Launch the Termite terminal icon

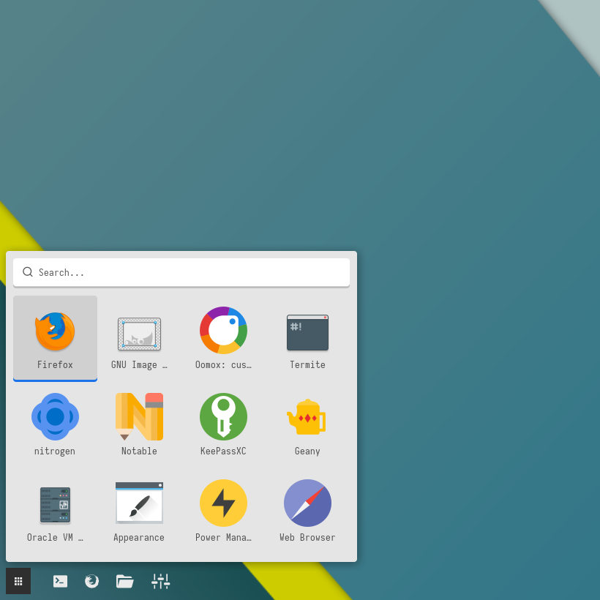(x=307, y=332)
